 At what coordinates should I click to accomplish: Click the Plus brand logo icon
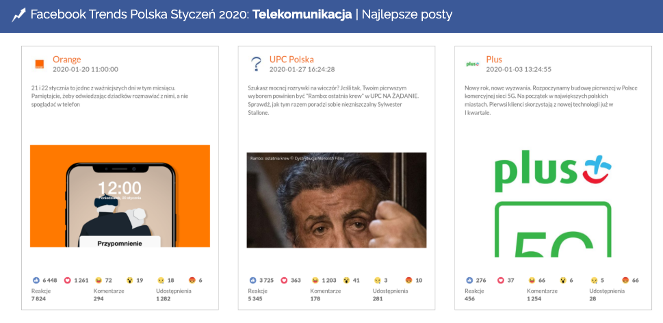pos(472,64)
